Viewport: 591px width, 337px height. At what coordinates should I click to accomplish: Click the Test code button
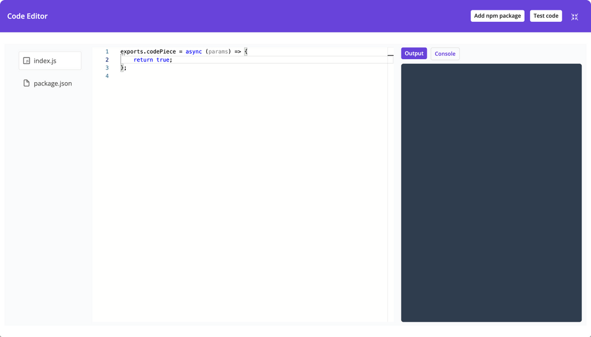pos(546,15)
